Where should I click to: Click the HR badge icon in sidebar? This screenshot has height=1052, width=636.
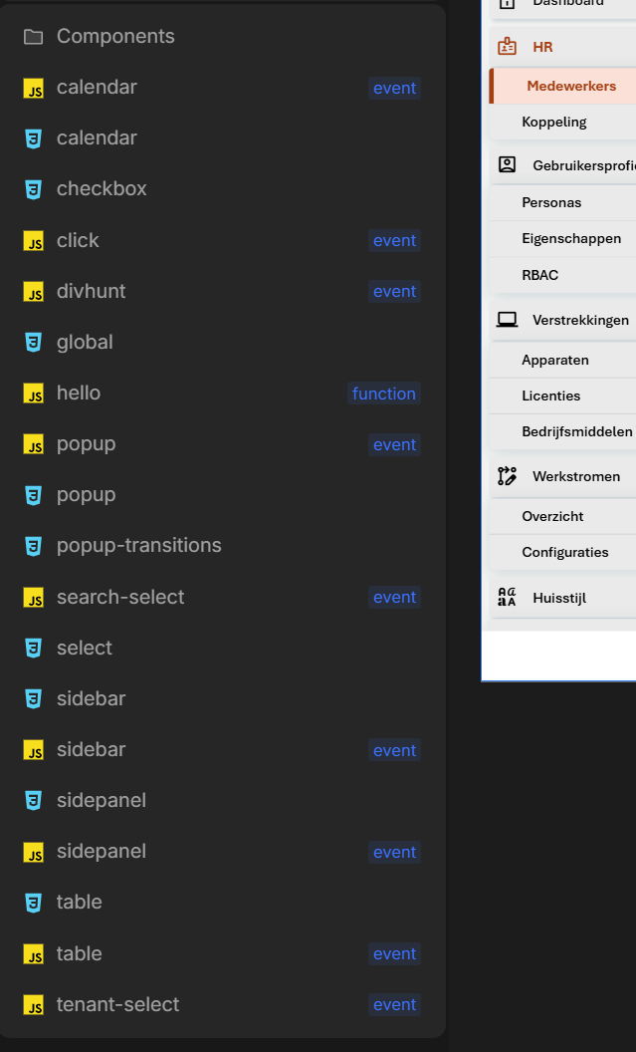click(x=508, y=46)
